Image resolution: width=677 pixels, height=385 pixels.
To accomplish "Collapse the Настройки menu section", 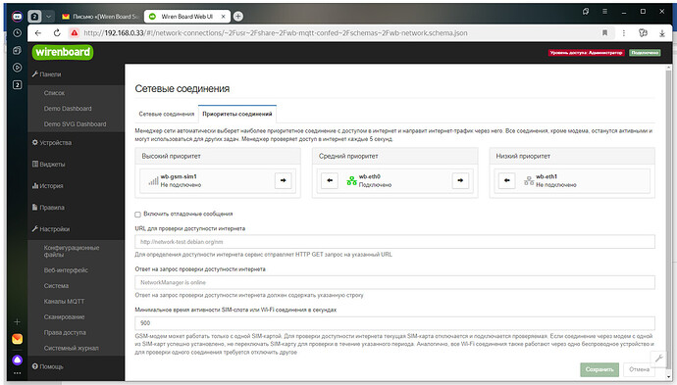I will click(x=50, y=229).
